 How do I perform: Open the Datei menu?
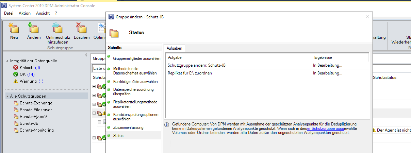coord(9,13)
